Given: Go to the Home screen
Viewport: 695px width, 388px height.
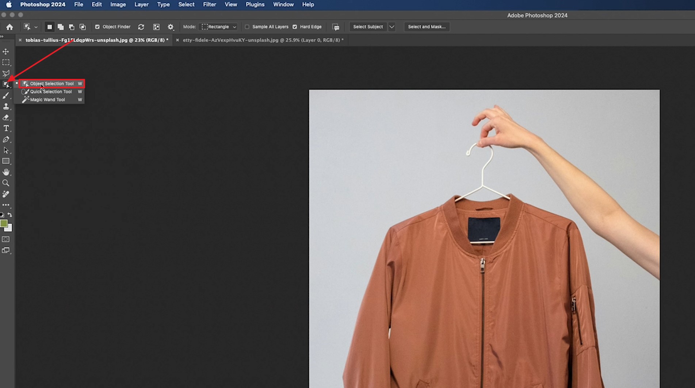Looking at the screenshot, I should [x=9, y=27].
